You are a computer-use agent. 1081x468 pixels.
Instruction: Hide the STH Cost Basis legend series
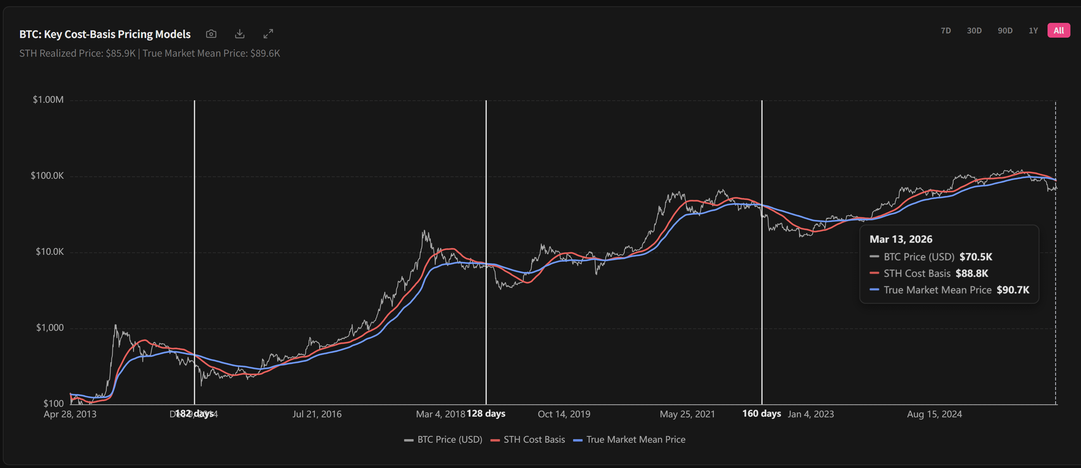tap(528, 439)
